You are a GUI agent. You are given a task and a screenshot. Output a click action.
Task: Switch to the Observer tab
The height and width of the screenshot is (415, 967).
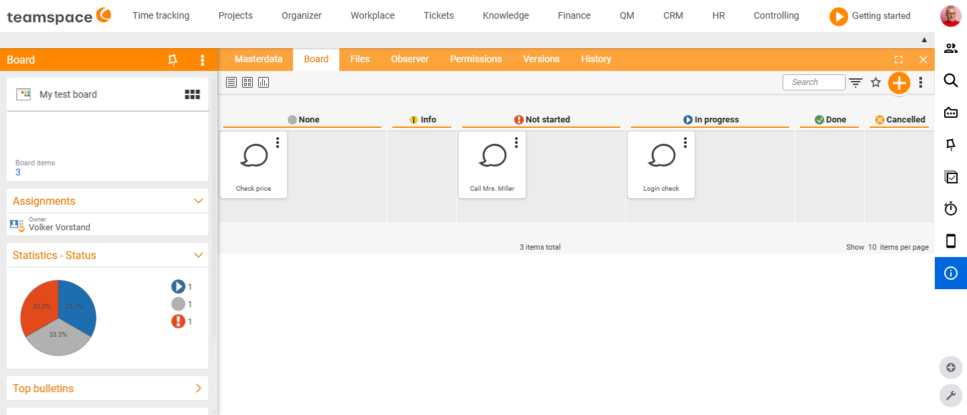point(410,59)
